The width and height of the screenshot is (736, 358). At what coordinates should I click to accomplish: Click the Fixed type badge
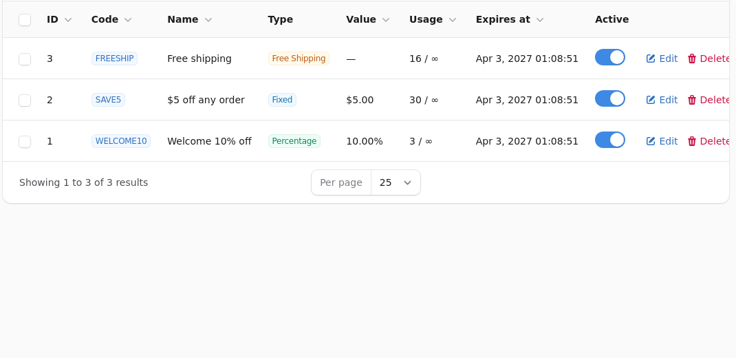282,100
